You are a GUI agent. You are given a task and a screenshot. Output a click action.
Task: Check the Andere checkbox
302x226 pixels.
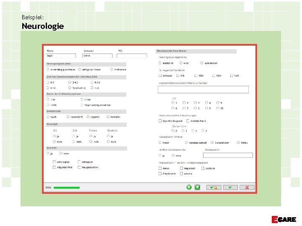pyautogui.click(x=181, y=174)
